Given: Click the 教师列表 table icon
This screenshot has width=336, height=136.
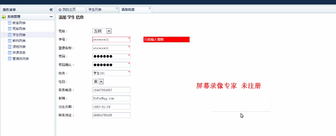Looking at the screenshot, I should tap(10, 41).
